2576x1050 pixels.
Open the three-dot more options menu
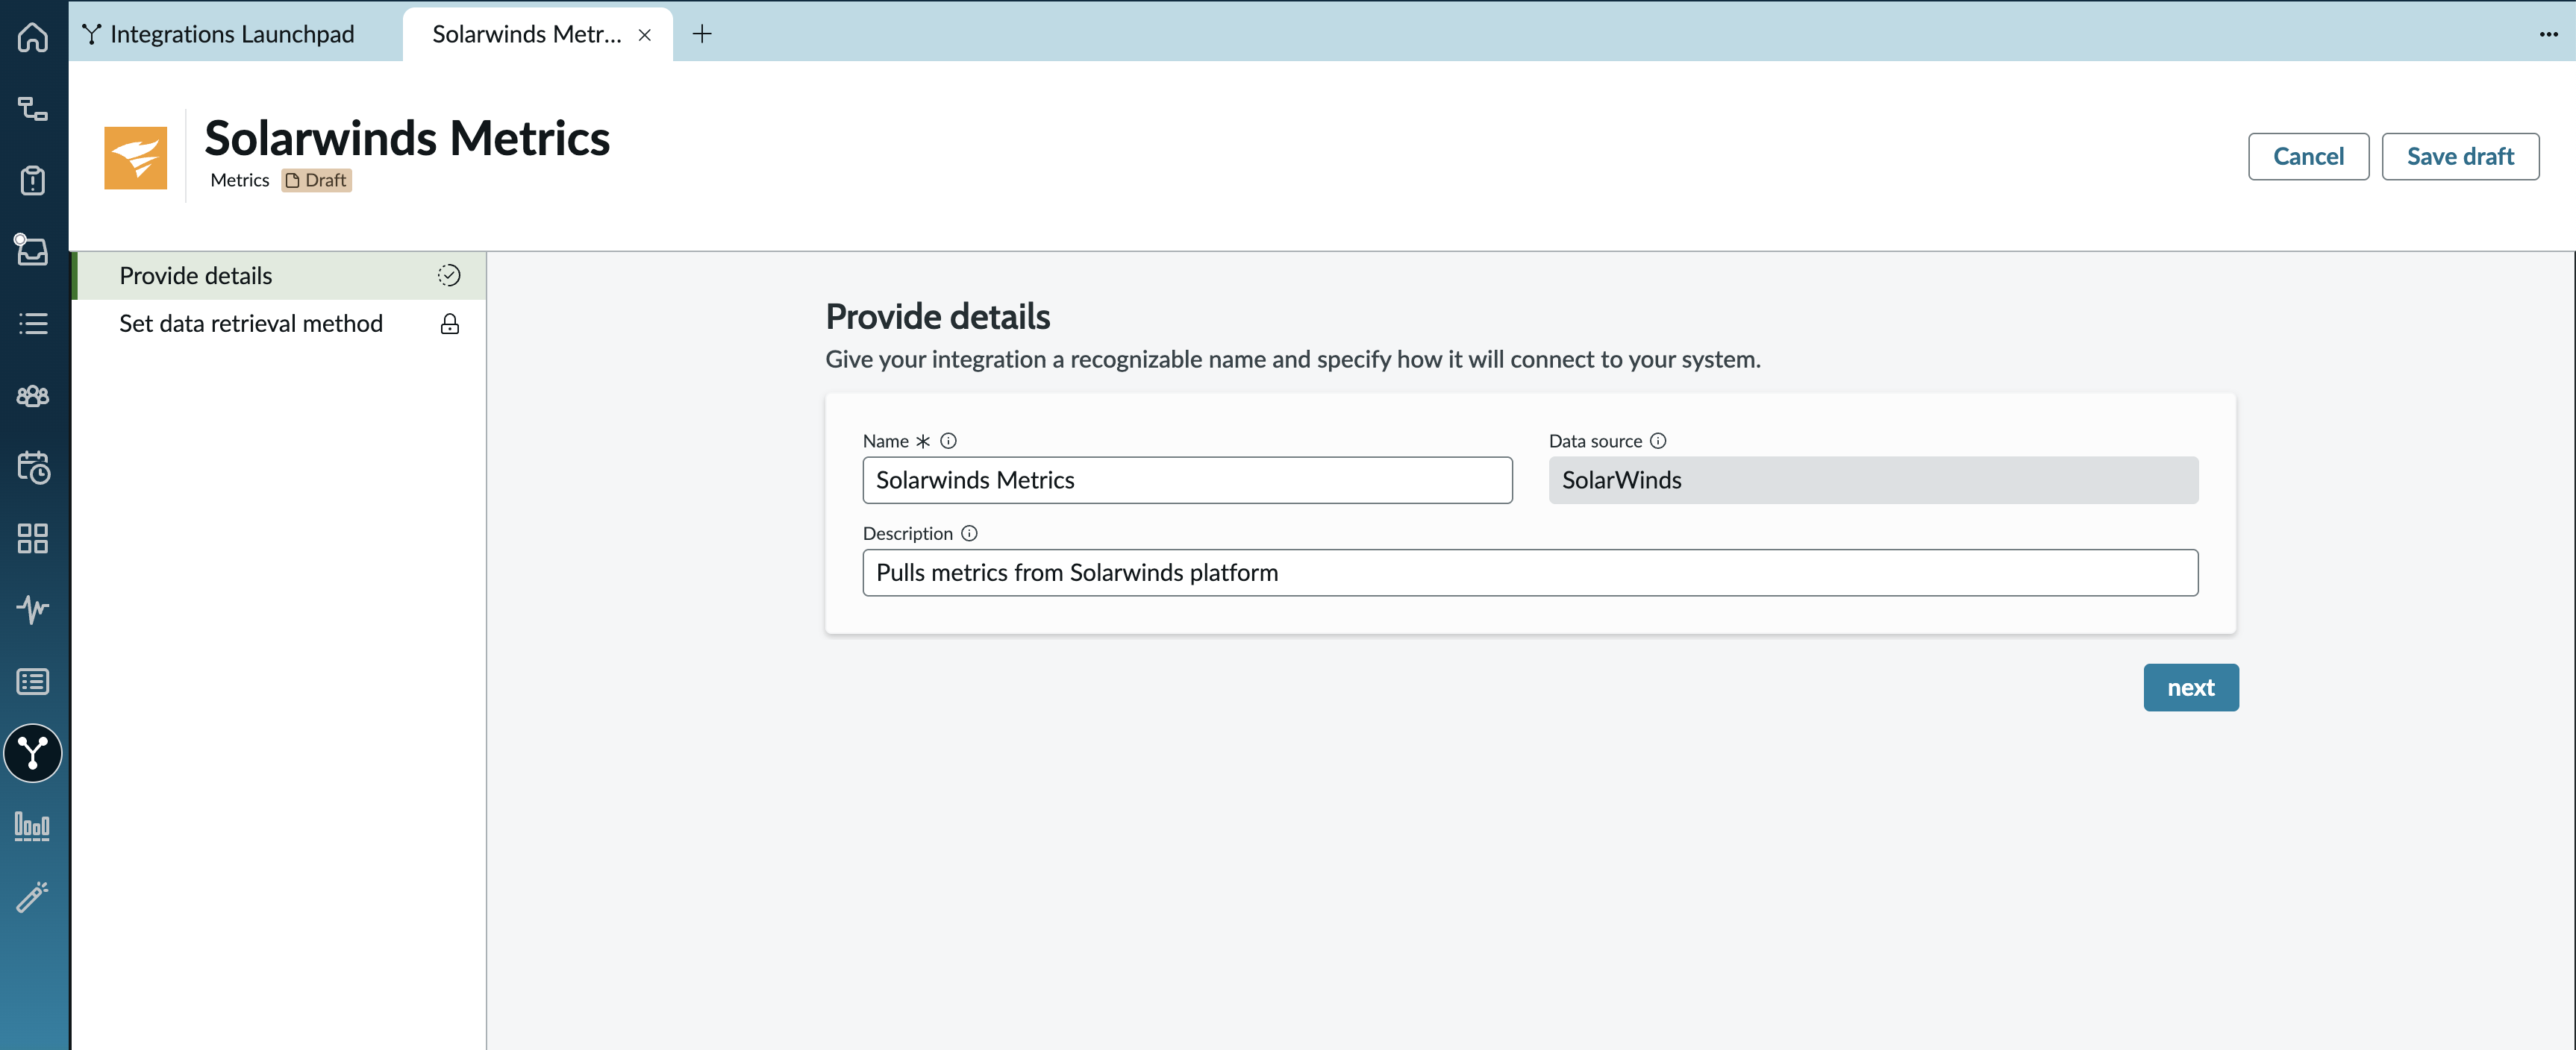click(2548, 34)
